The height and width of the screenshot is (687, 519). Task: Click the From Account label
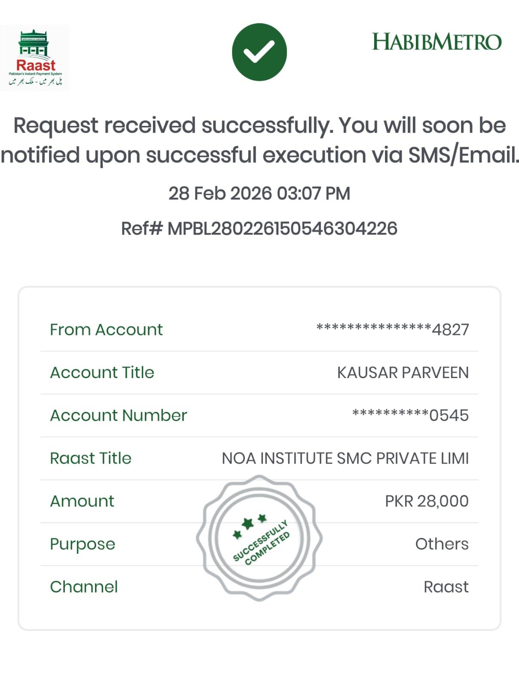106,330
